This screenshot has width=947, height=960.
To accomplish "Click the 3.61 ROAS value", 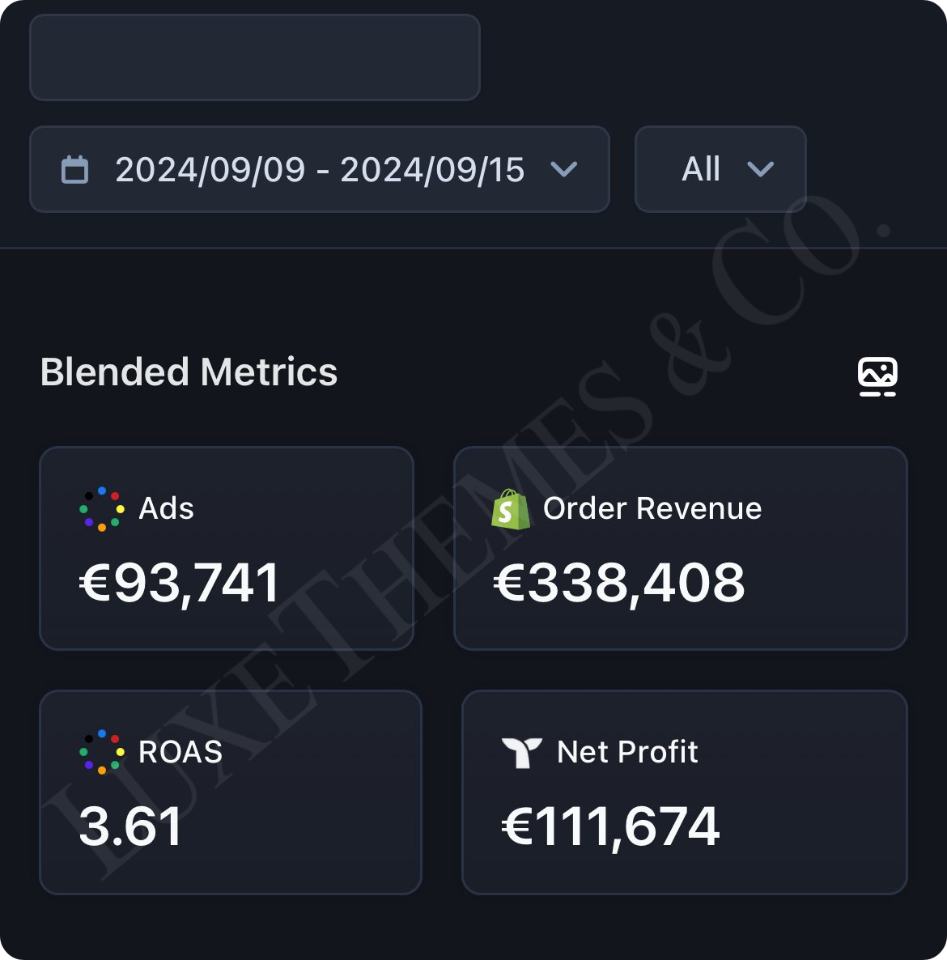I will coord(130,826).
